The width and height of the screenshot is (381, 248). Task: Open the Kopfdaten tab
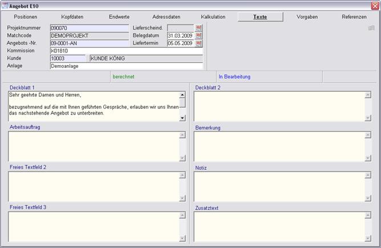[x=72, y=17]
